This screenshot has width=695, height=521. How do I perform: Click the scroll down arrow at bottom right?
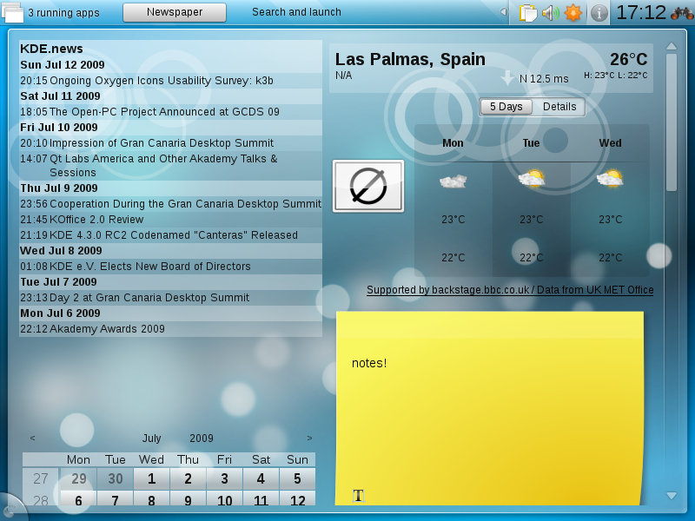click(672, 496)
